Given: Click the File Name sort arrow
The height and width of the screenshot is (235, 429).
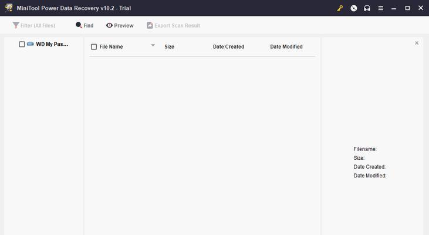Looking at the screenshot, I should [153, 45].
